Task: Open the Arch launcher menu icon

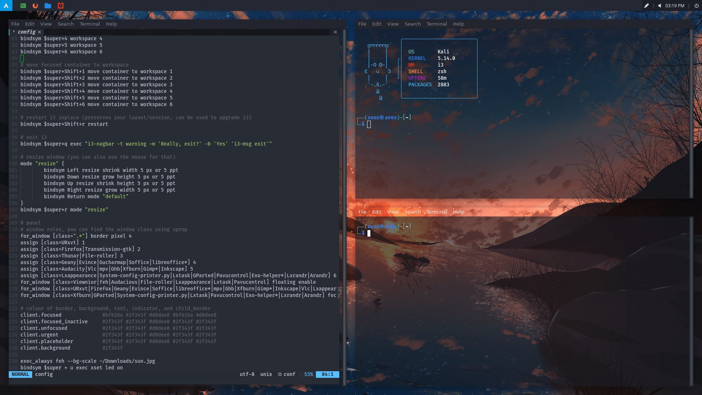Action: pyautogui.click(x=6, y=5)
